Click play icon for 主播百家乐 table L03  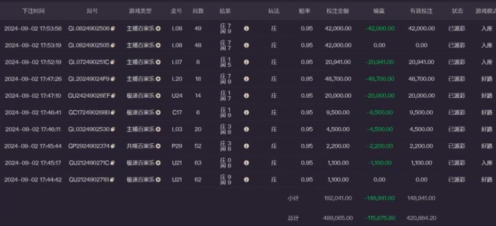coord(158,129)
